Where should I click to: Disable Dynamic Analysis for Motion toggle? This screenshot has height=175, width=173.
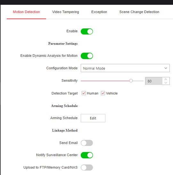[87, 56]
